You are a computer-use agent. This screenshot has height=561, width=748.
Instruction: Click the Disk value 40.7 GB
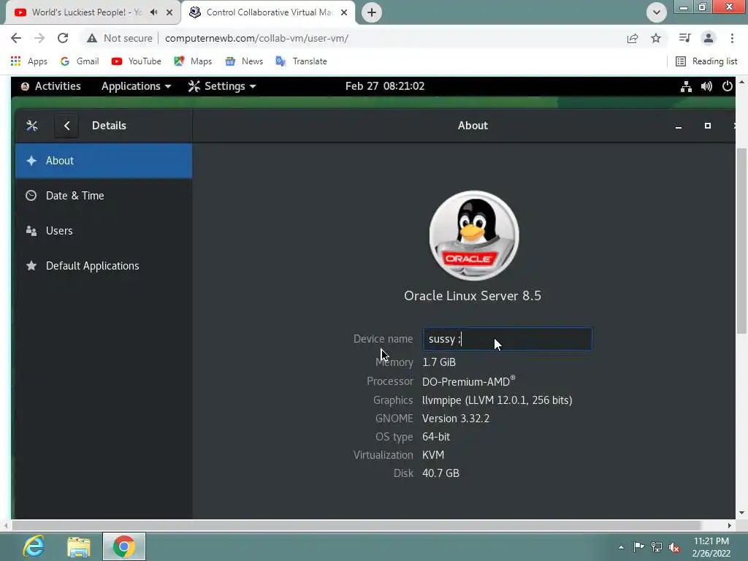click(440, 473)
